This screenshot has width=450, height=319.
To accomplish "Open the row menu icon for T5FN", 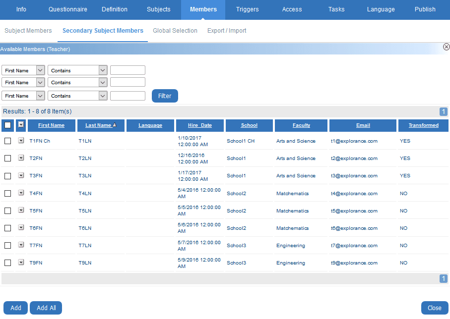I will coord(21,210).
